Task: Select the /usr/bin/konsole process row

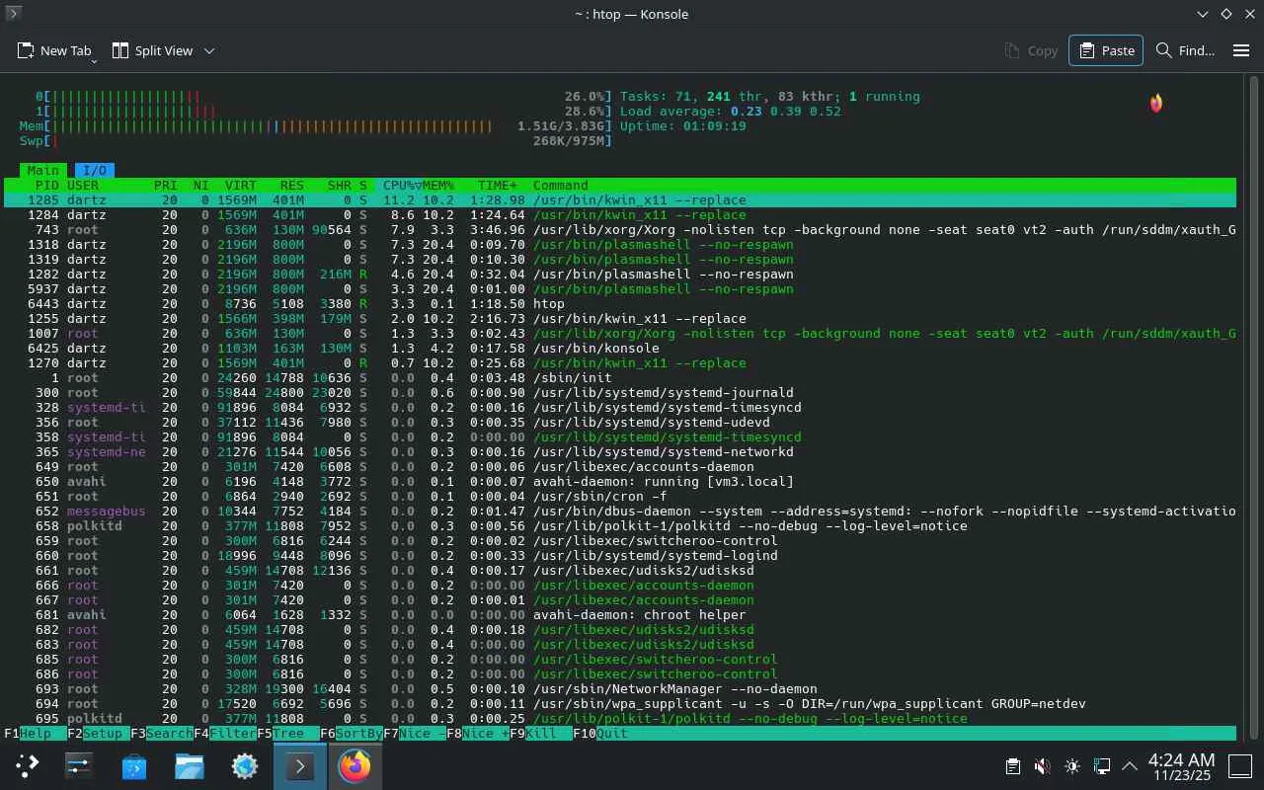Action: click(x=620, y=348)
